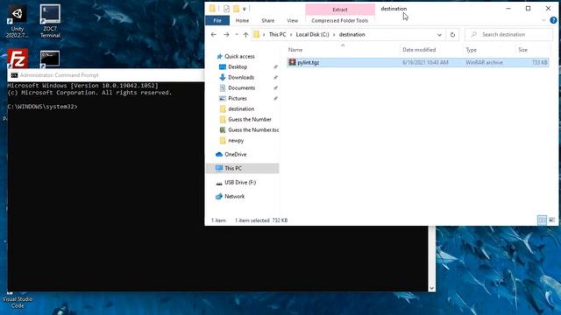Screen dimensions: 561x315
Task: Unpin Downloads using its pin icon
Action: pos(275,77)
